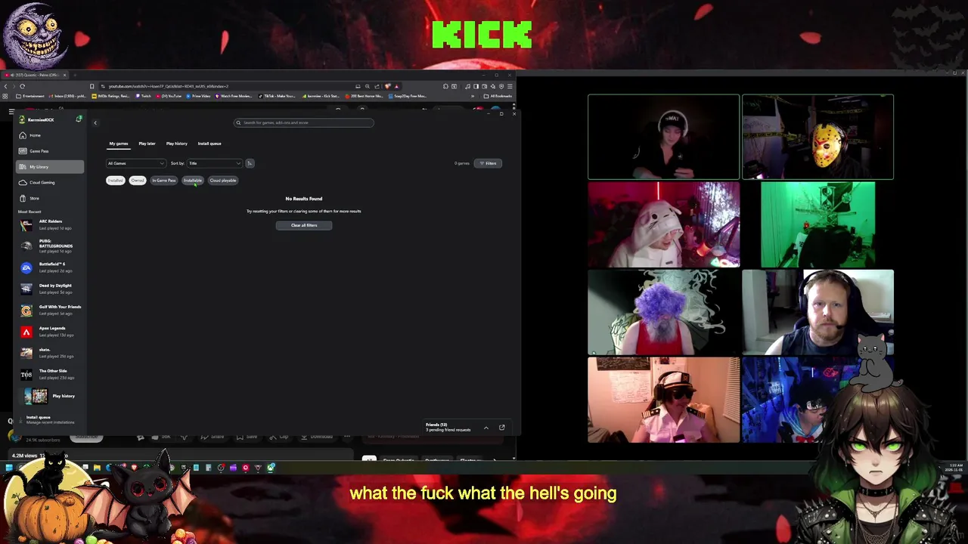Focus the YouTube URL address bar
This screenshot has height=544, width=968.
point(227,86)
